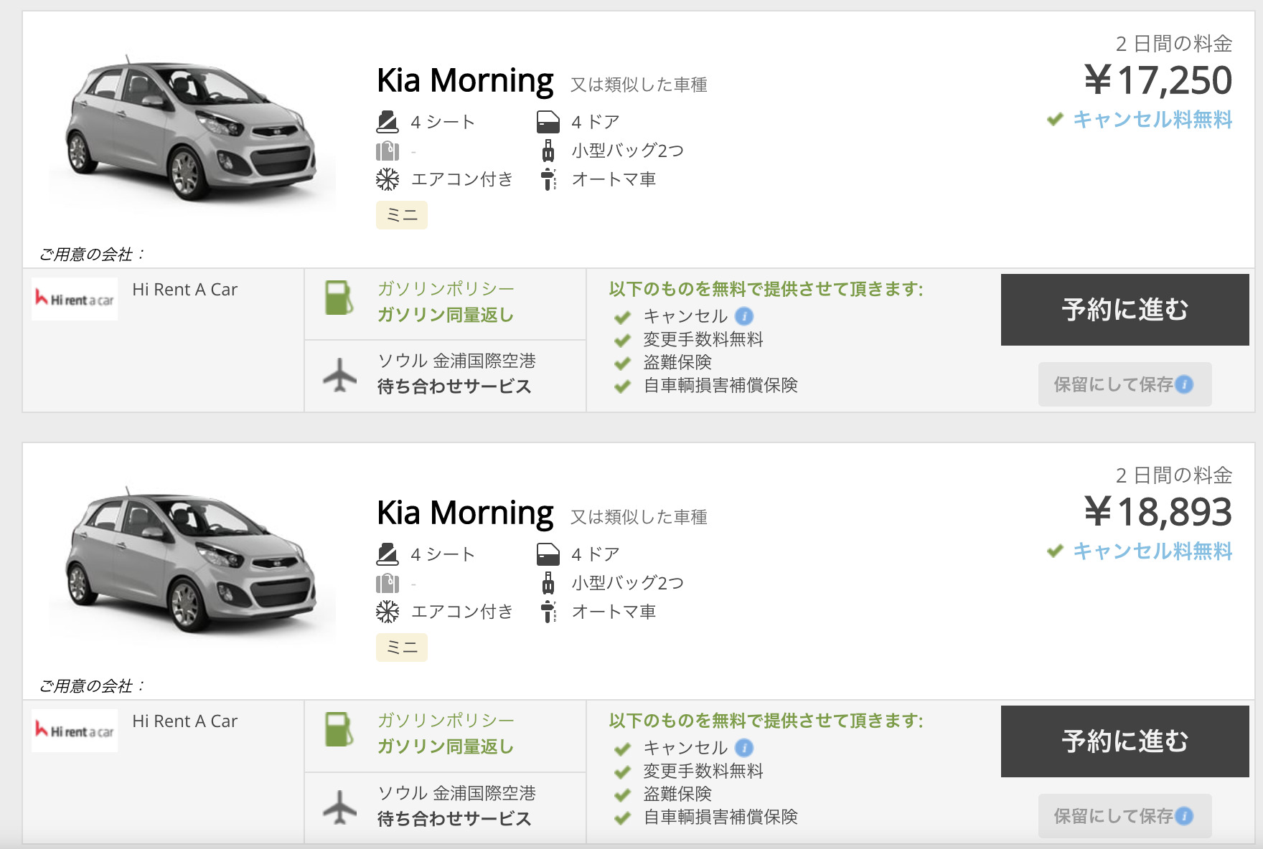Screen dimensions: 1263x849
Task: Click the first listing's green gas pump icon
Action: tap(339, 298)
